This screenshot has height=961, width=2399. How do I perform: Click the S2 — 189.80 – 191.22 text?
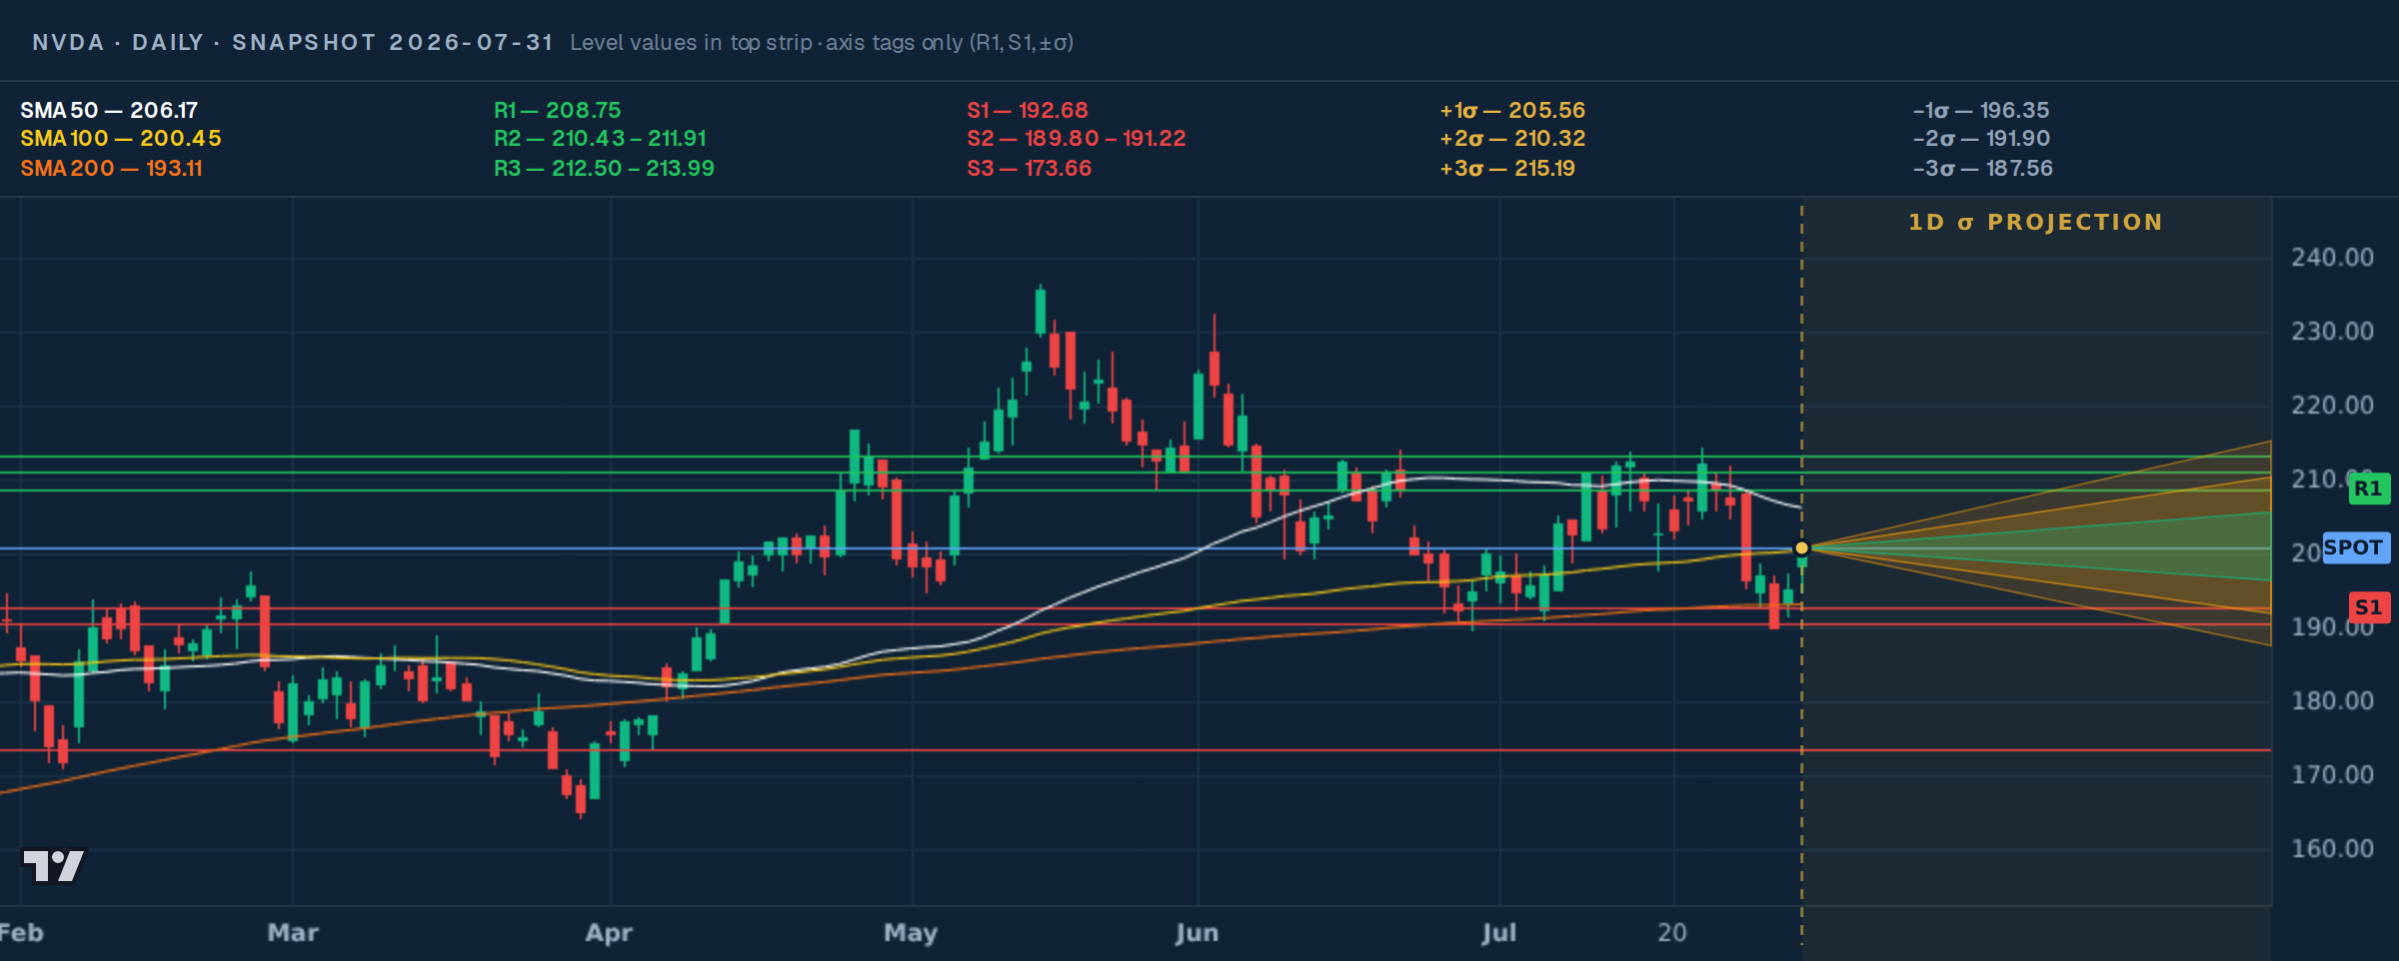[1076, 138]
